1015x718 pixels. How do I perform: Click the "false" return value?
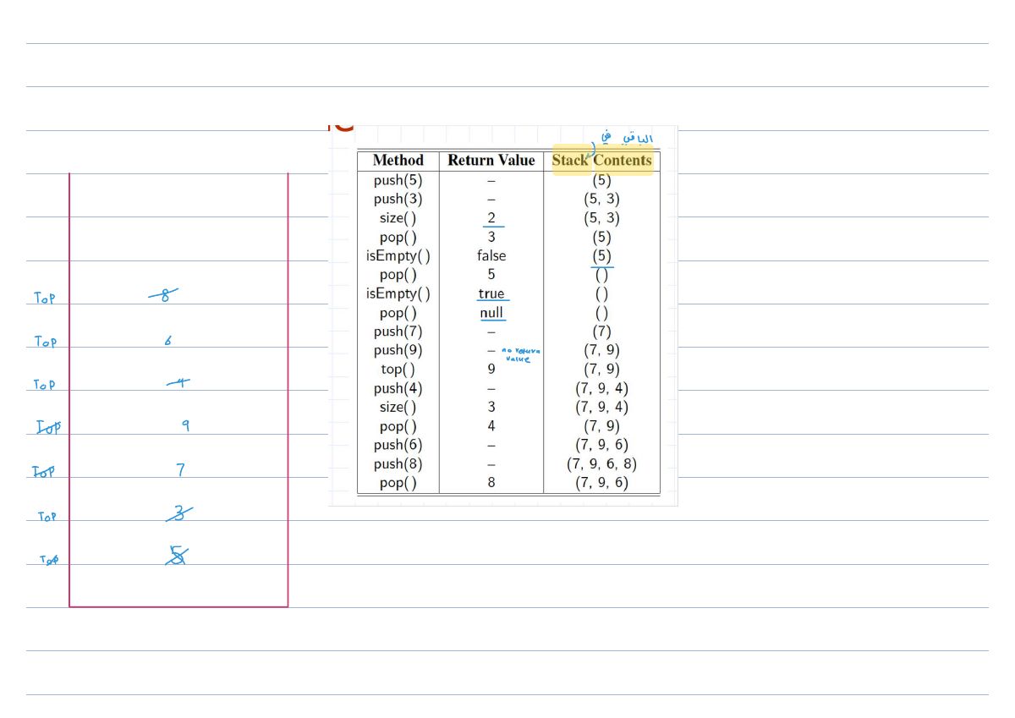[x=491, y=255]
